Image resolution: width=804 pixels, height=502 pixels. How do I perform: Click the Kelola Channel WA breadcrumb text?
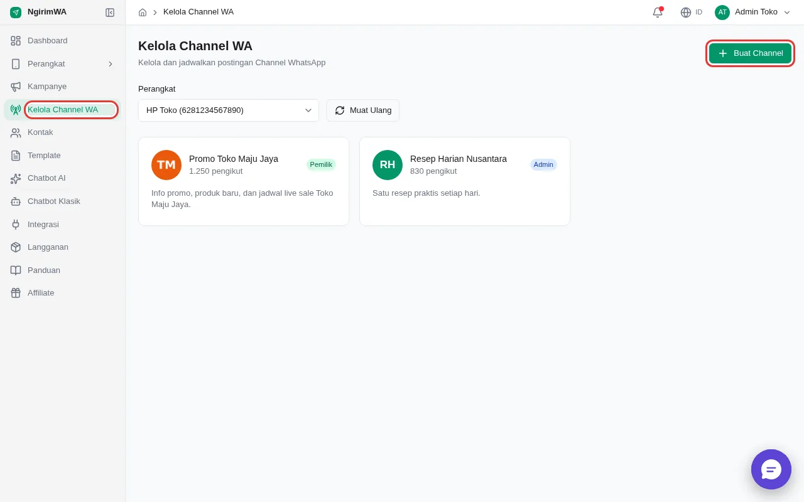(198, 12)
